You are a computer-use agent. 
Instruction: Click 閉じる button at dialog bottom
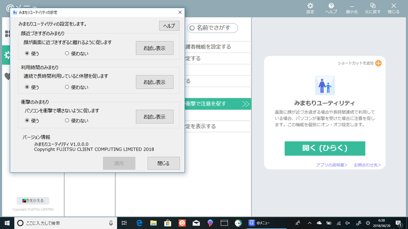(x=163, y=163)
